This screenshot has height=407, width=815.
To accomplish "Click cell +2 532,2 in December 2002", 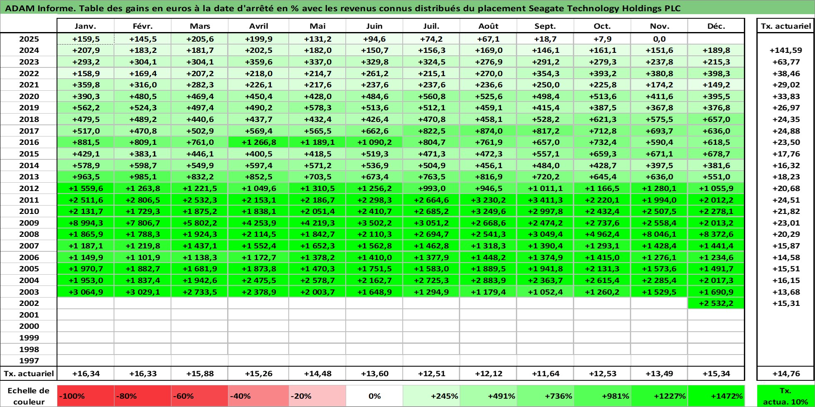I will (716, 303).
